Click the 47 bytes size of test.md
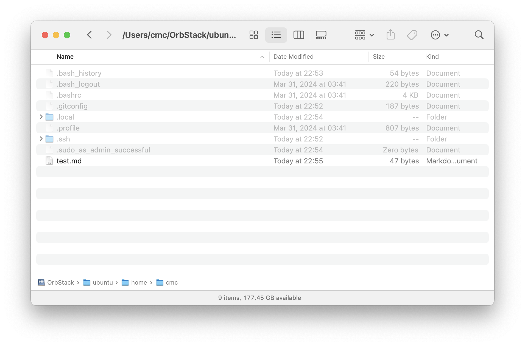Viewport: 525px width, 346px height. pyautogui.click(x=404, y=161)
